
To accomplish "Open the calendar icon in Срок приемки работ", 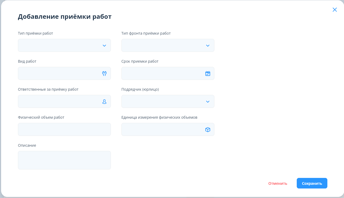I will pyautogui.click(x=208, y=73).
